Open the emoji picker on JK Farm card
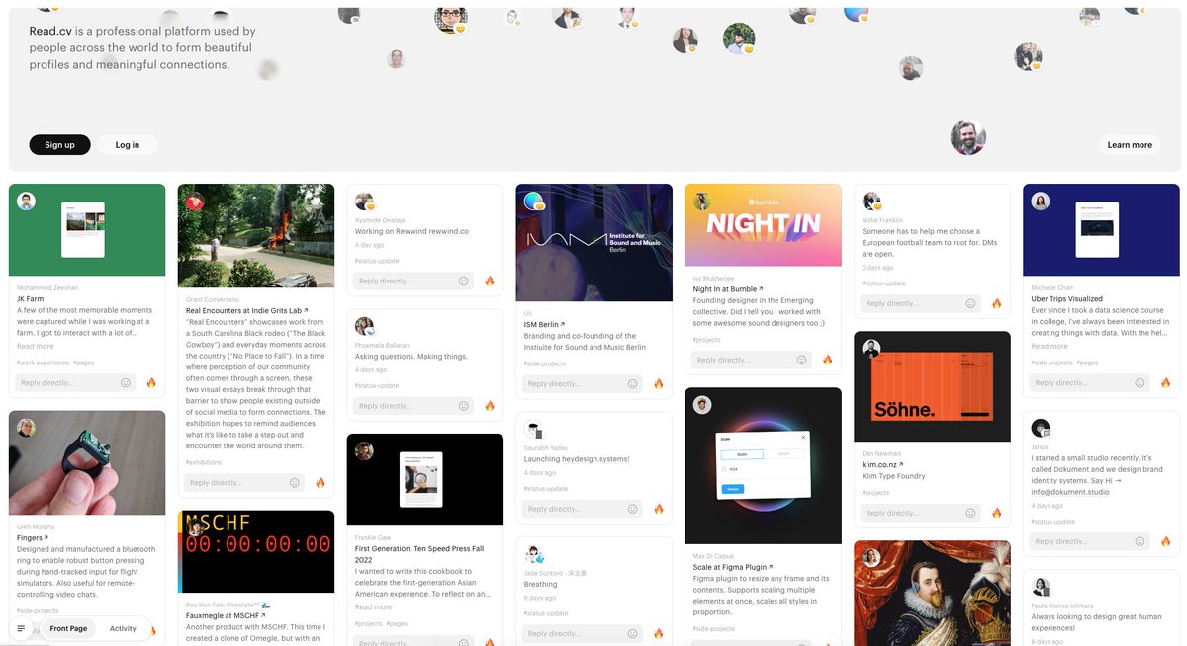Viewport: 1187px width, 646px height. [126, 382]
